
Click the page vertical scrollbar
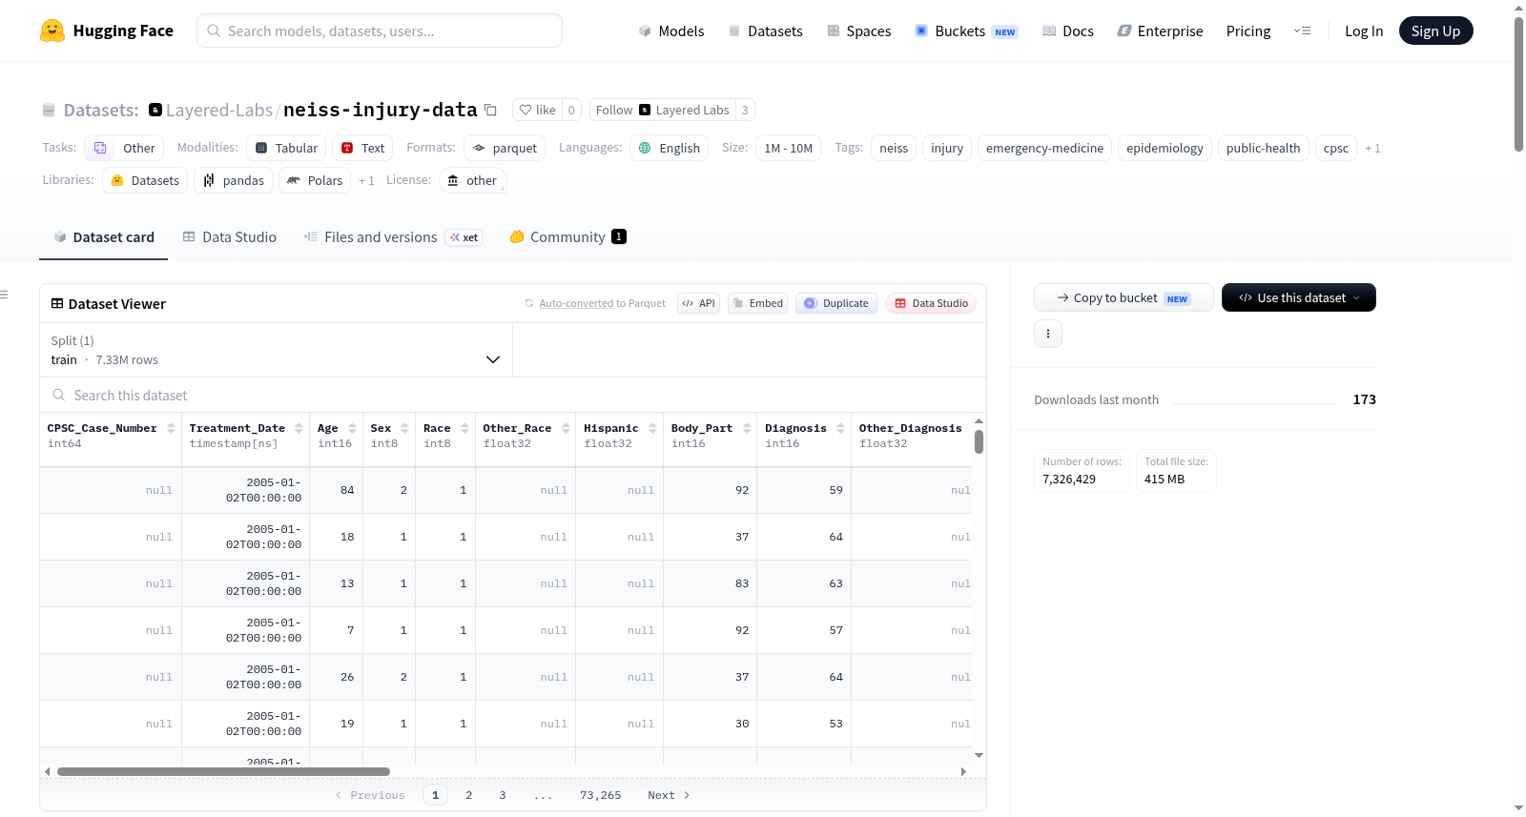[1518, 84]
